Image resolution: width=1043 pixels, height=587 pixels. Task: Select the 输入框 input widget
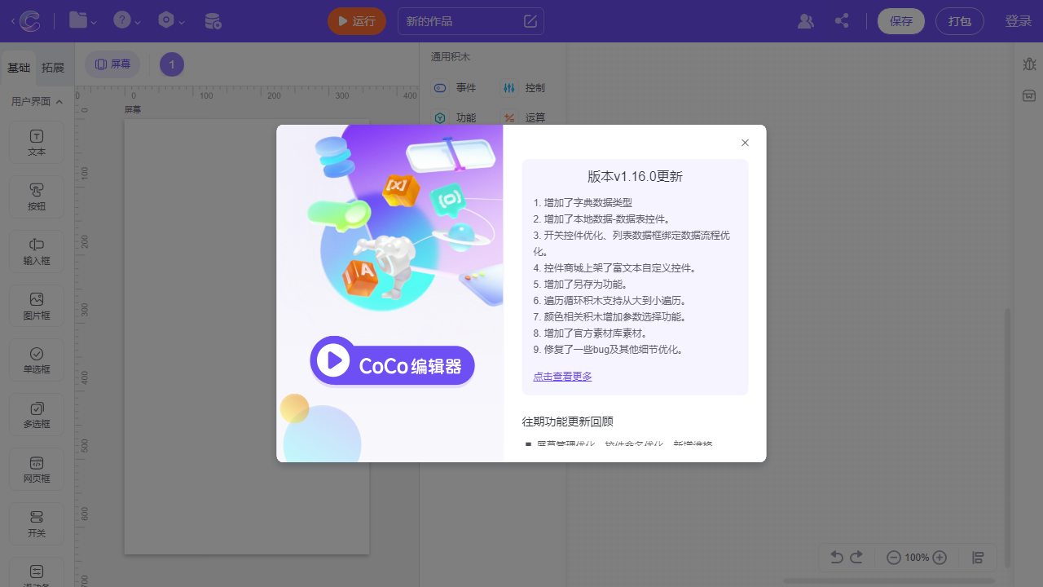point(37,251)
